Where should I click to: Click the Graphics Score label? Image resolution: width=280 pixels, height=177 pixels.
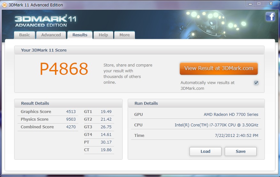36,112
